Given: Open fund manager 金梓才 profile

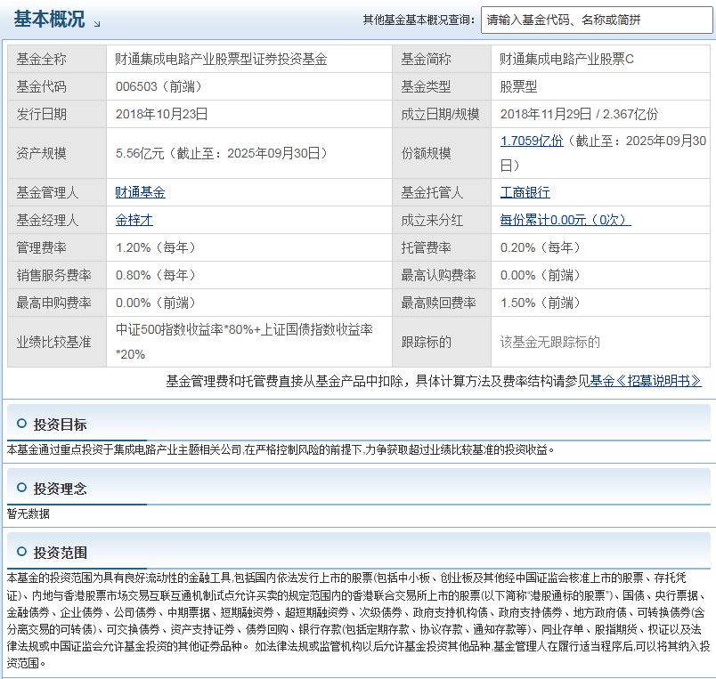Looking at the screenshot, I should point(134,220).
